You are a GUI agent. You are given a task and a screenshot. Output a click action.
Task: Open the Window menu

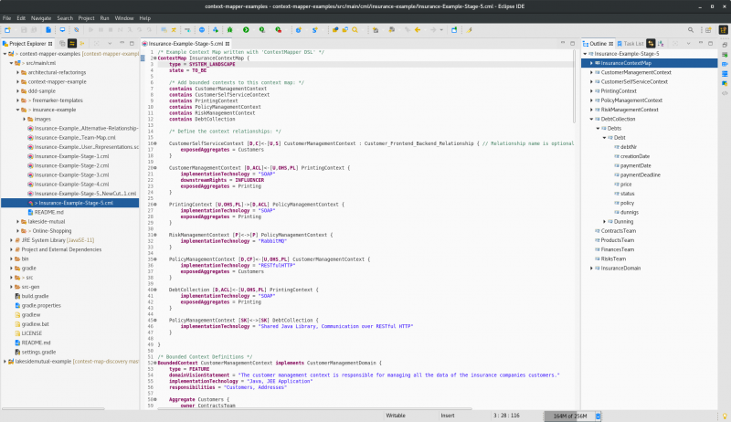124,18
